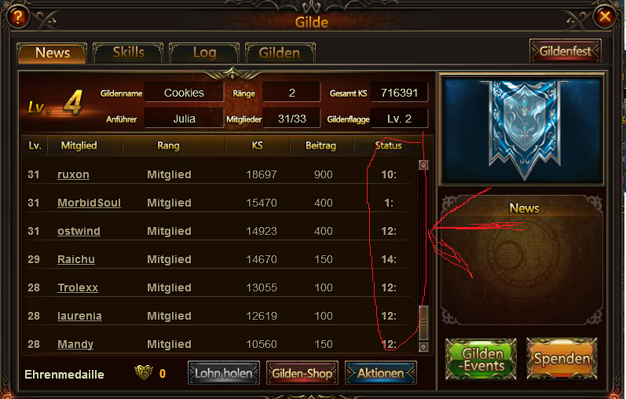Click the member list scrollbar thumb
Image resolution: width=626 pixels, height=399 pixels.
tap(423, 323)
